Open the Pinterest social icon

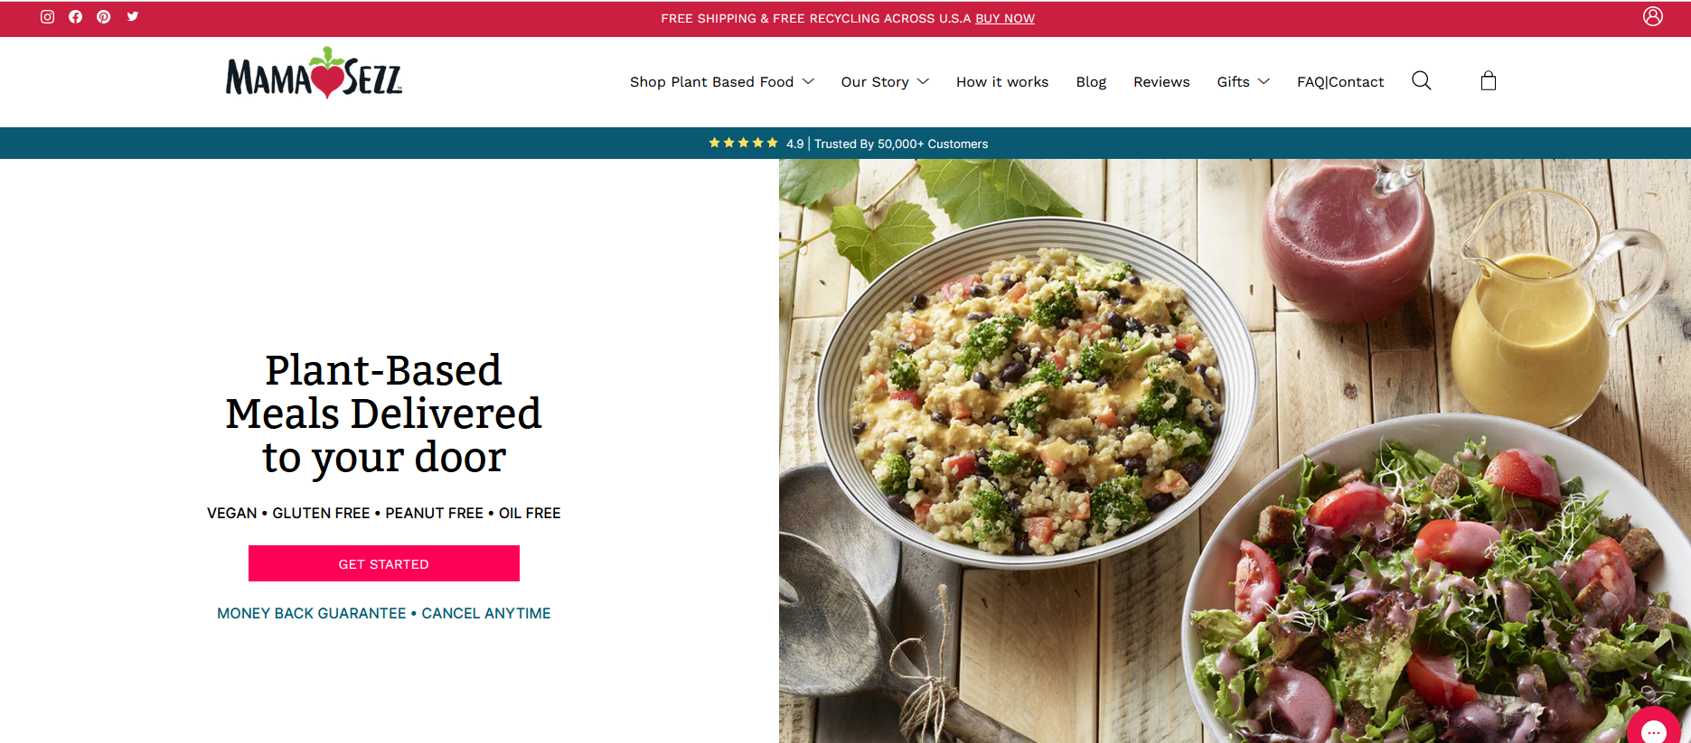[x=104, y=17]
